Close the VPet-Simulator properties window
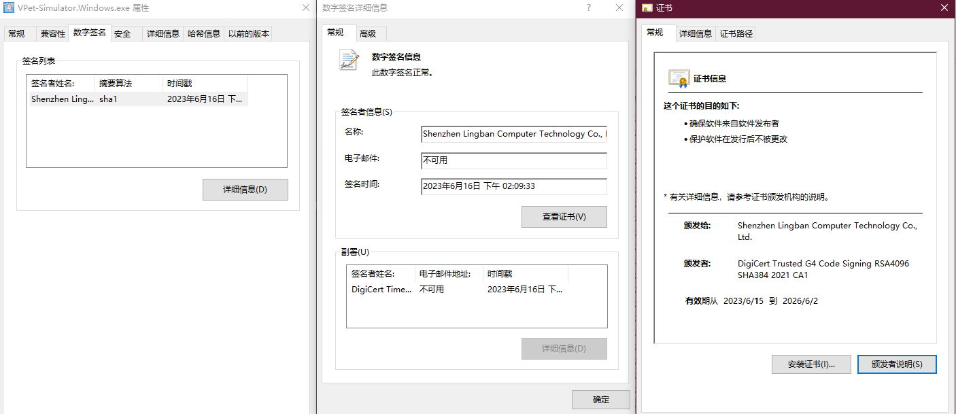The height and width of the screenshot is (414, 956). tap(305, 7)
